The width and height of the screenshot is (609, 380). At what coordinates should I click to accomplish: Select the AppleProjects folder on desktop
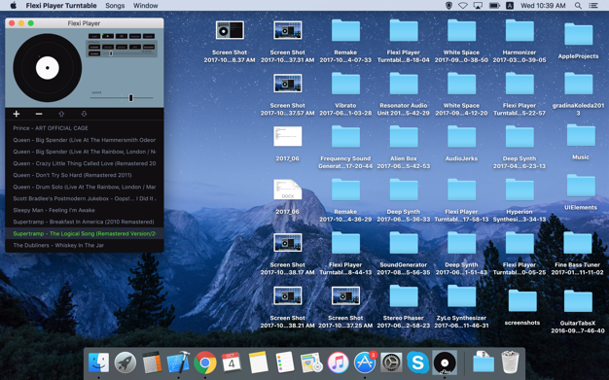coord(578,34)
